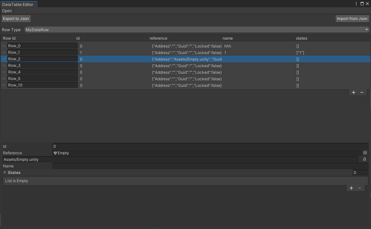Click the States size field showing 0

[360, 172]
